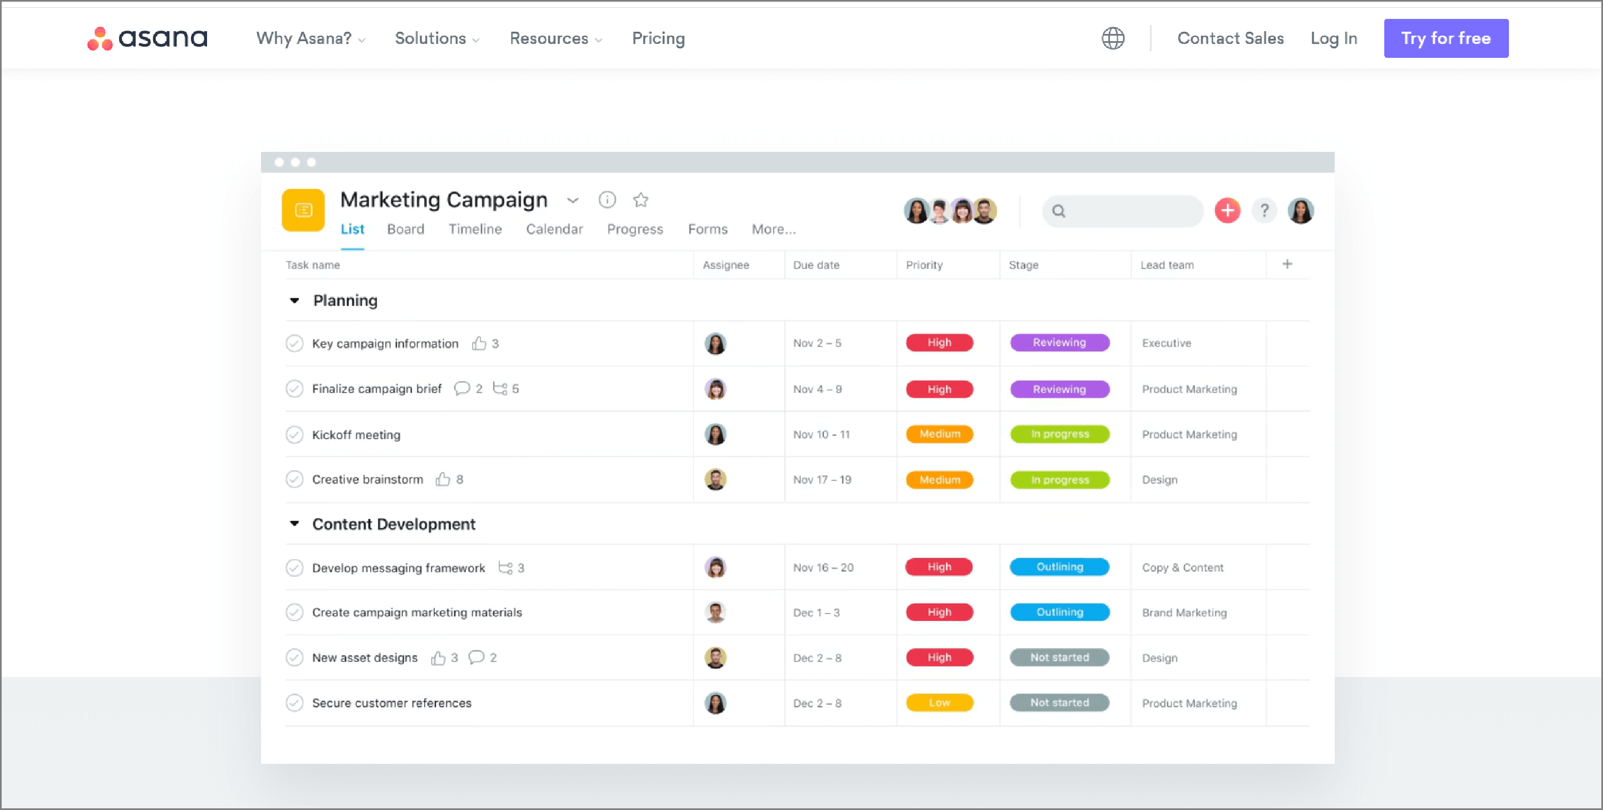Click the project info circle icon
The height and width of the screenshot is (810, 1603).
click(607, 200)
